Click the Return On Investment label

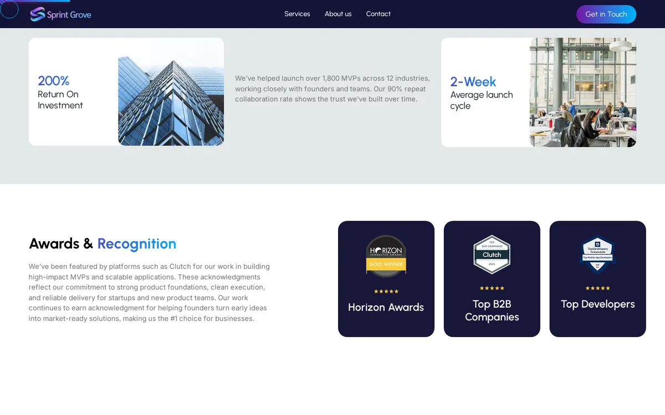pos(60,100)
